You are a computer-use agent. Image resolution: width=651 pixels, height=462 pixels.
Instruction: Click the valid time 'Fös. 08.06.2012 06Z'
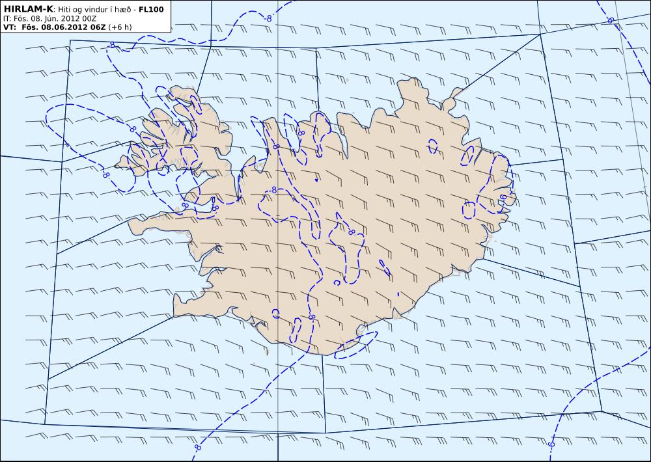(64, 27)
